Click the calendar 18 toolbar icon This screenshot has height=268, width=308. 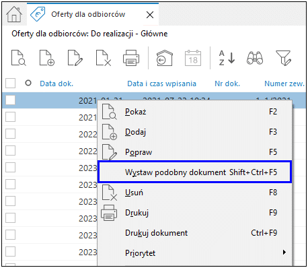tap(193, 58)
